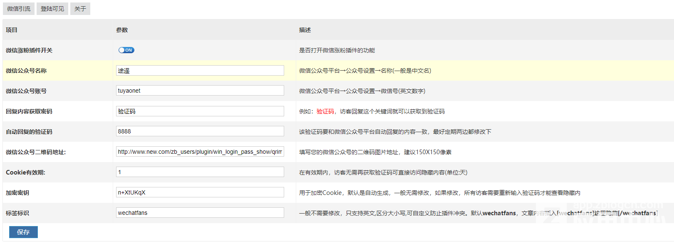
Task: Click the 描述 column header
Action: click(305, 30)
